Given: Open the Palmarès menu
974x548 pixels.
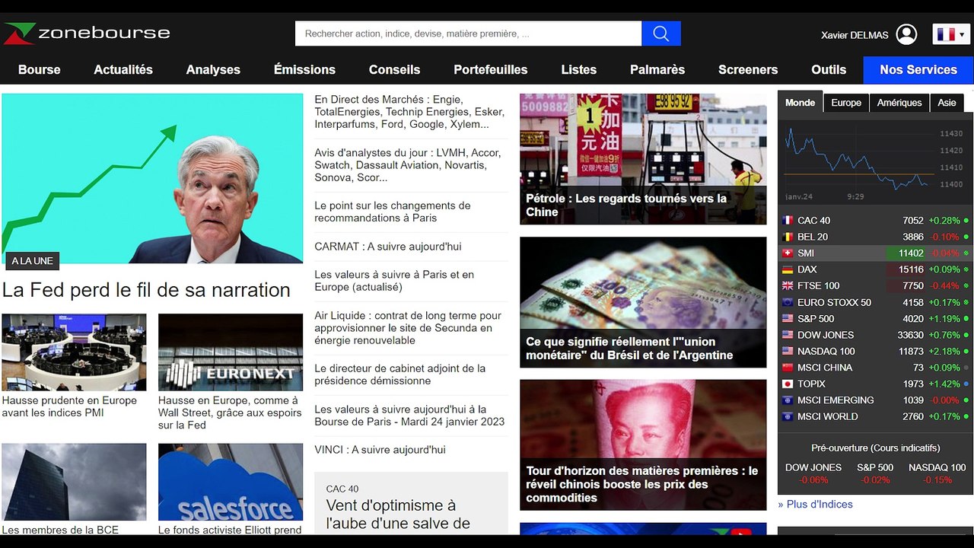Looking at the screenshot, I should click(657, 69).
